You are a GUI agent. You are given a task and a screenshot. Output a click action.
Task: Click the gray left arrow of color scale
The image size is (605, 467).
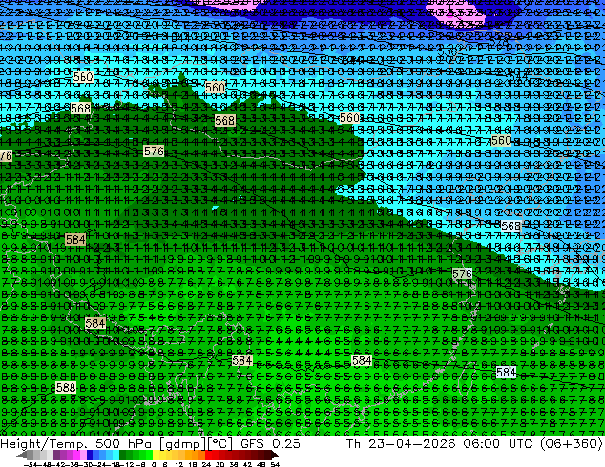click(22, 455)
